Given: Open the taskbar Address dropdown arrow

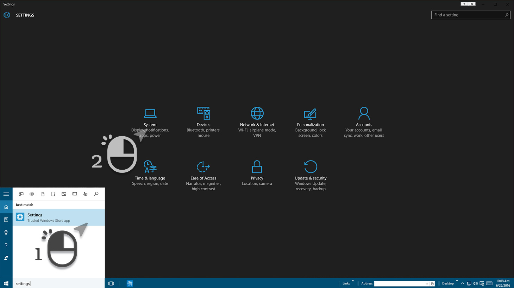Looking at the screenshot, I should click(x=427, y=284).
